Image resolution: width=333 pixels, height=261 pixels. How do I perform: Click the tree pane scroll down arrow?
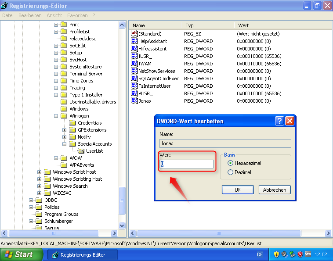point(122,225)
